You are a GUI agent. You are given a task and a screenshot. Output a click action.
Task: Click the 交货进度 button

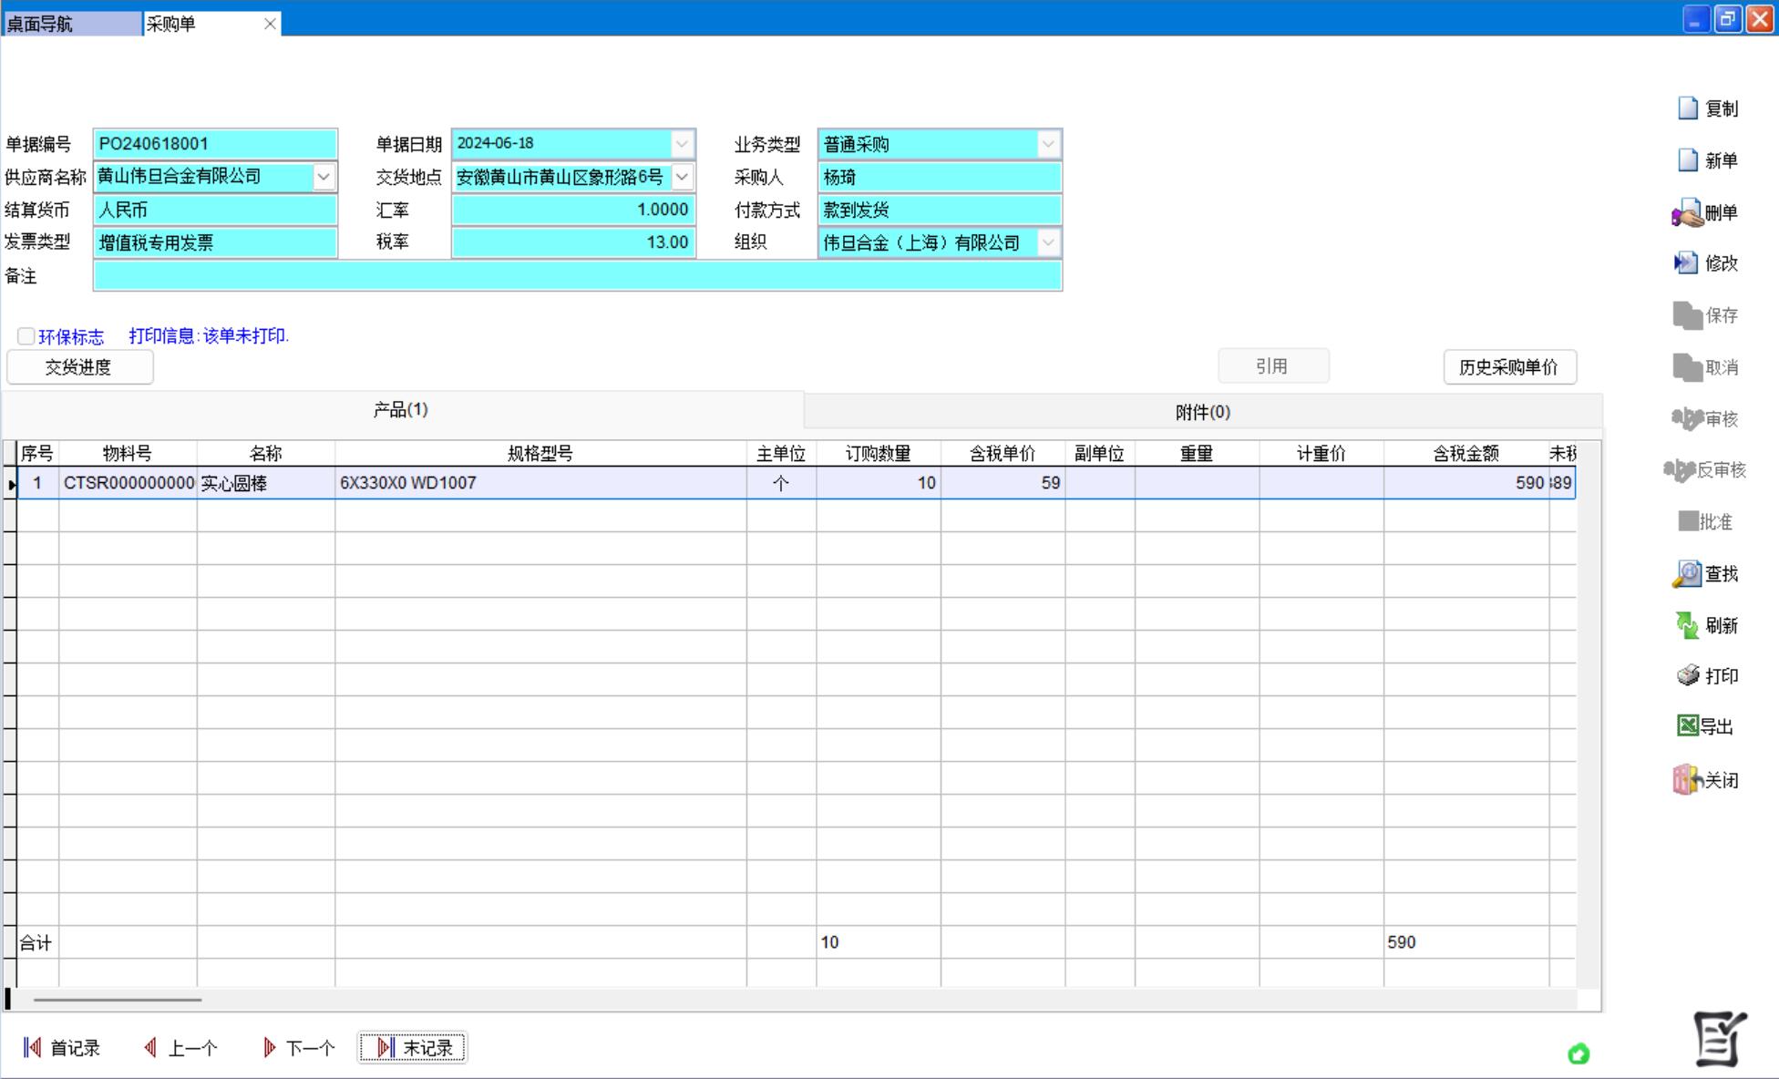79,367
